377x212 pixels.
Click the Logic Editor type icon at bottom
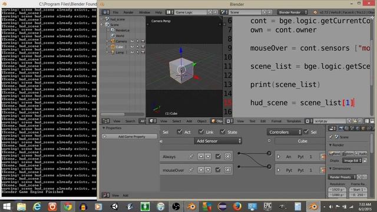[x=105, y=196]
